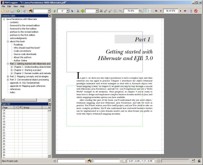Image resolution: width=203 pixels, height=165 pixels.
Task: Select 'contents' in the contents tree
Action: click(x=14, y=22)
